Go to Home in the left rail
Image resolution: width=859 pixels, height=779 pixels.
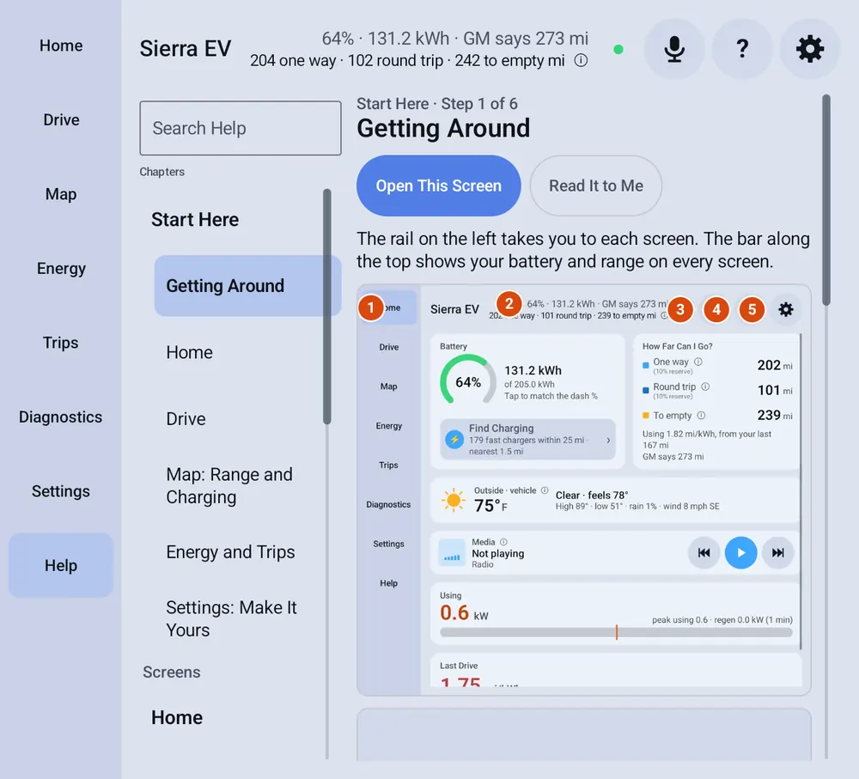coord(61,46)
